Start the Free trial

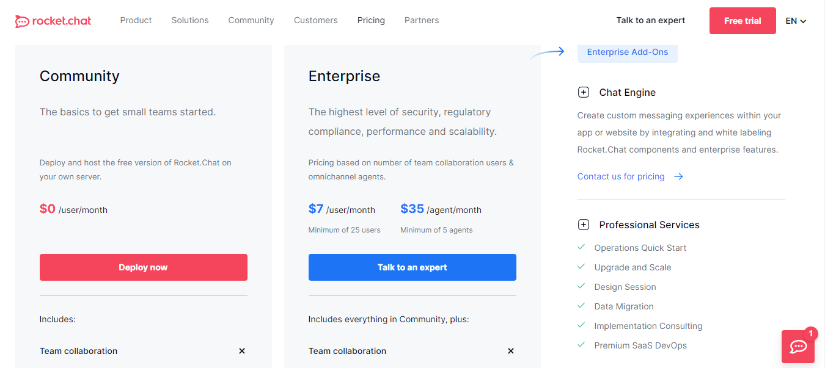743,21
